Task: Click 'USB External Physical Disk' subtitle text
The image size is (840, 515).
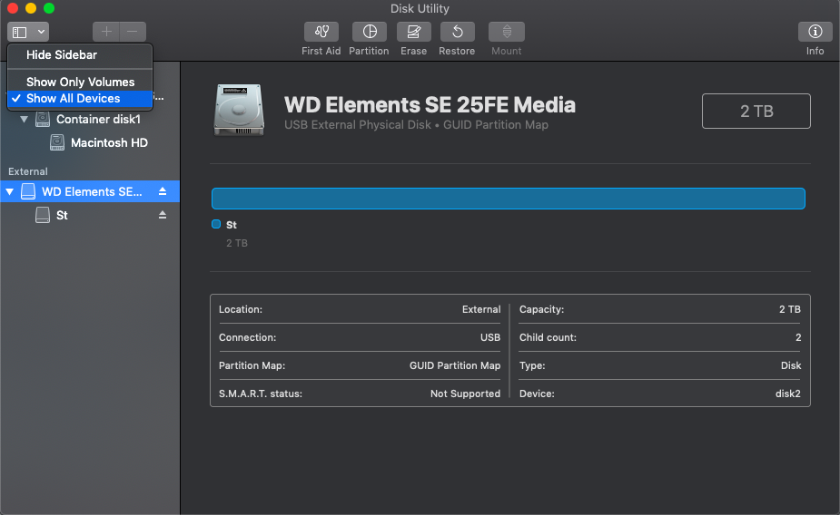Action: [357, 124]
